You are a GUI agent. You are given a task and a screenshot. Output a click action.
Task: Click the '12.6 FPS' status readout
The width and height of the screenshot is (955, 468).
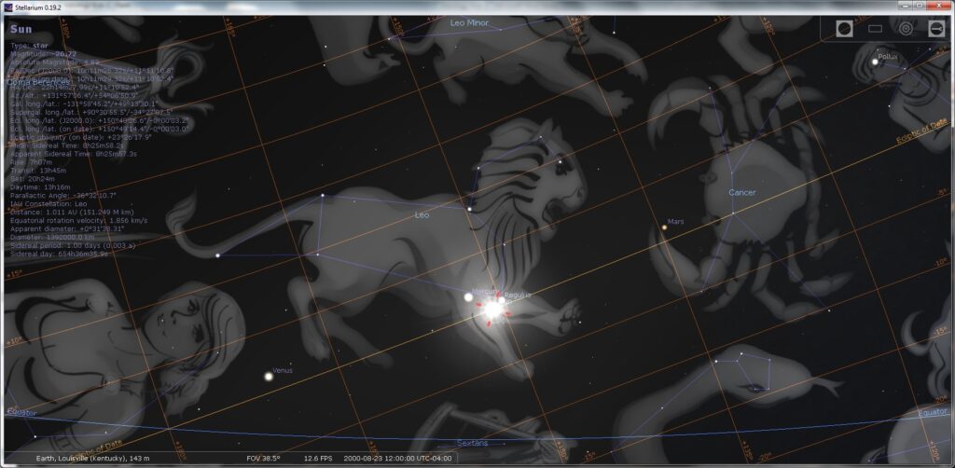(318, 458)
